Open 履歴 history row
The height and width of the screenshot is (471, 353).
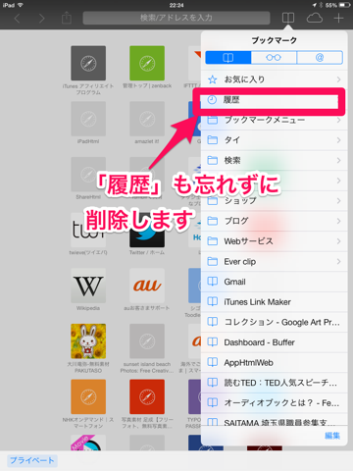click(274, 100)
